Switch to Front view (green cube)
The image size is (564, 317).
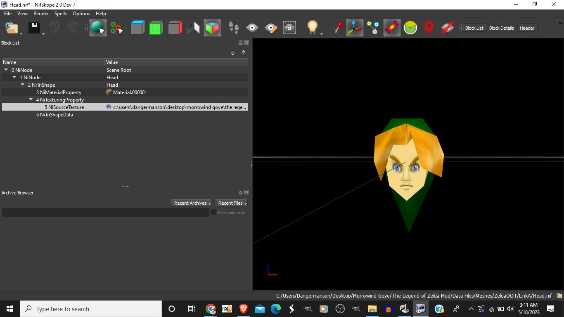(156, 28)
